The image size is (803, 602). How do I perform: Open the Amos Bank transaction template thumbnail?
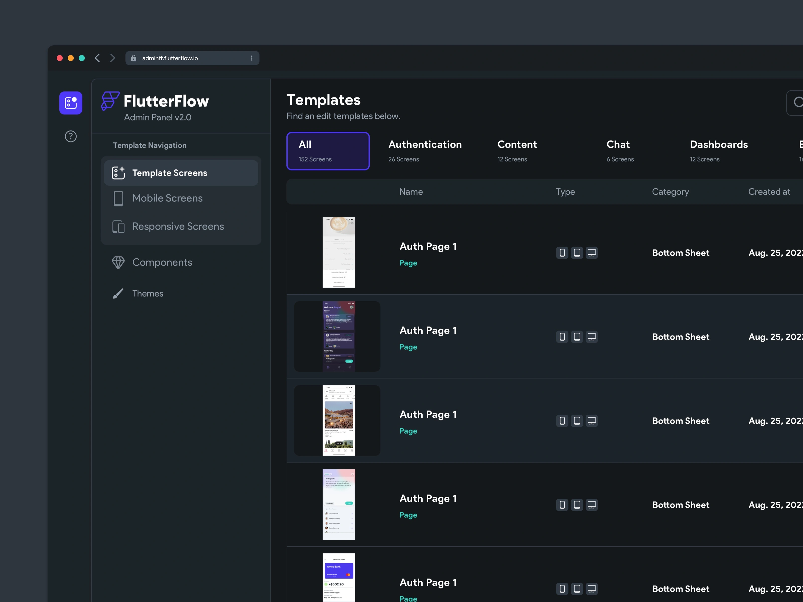coord(339,578)
